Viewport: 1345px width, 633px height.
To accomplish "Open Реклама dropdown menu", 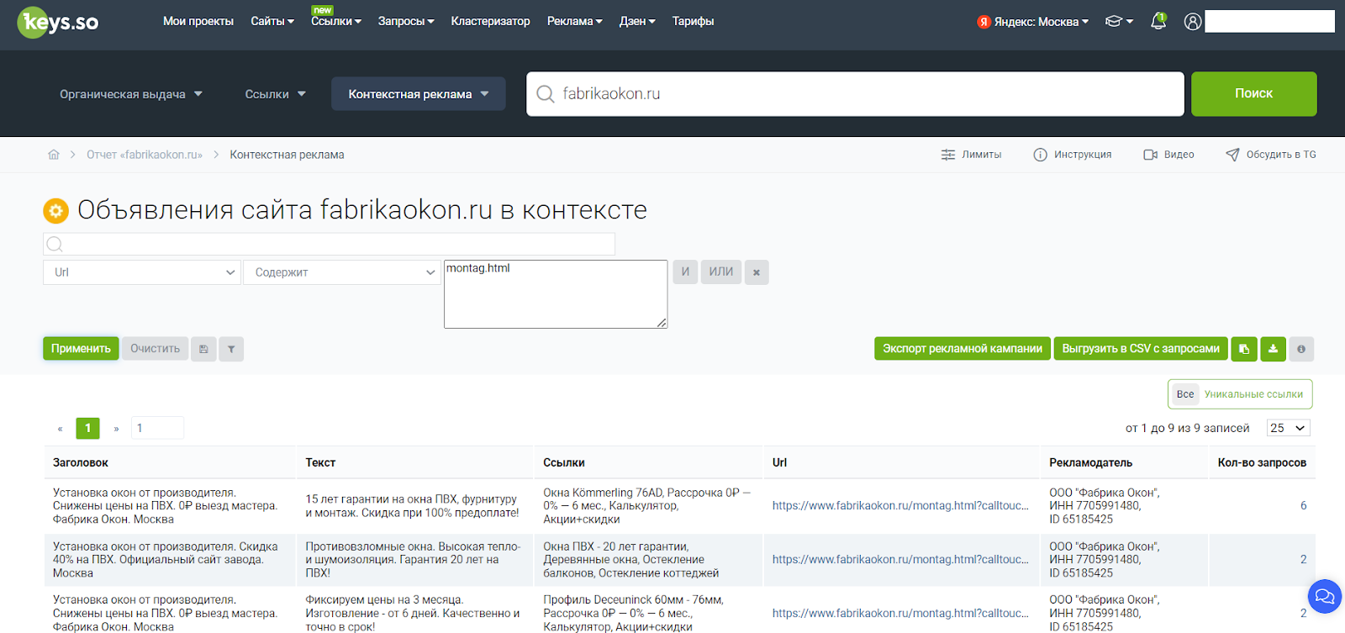I will tap(575, 22).
